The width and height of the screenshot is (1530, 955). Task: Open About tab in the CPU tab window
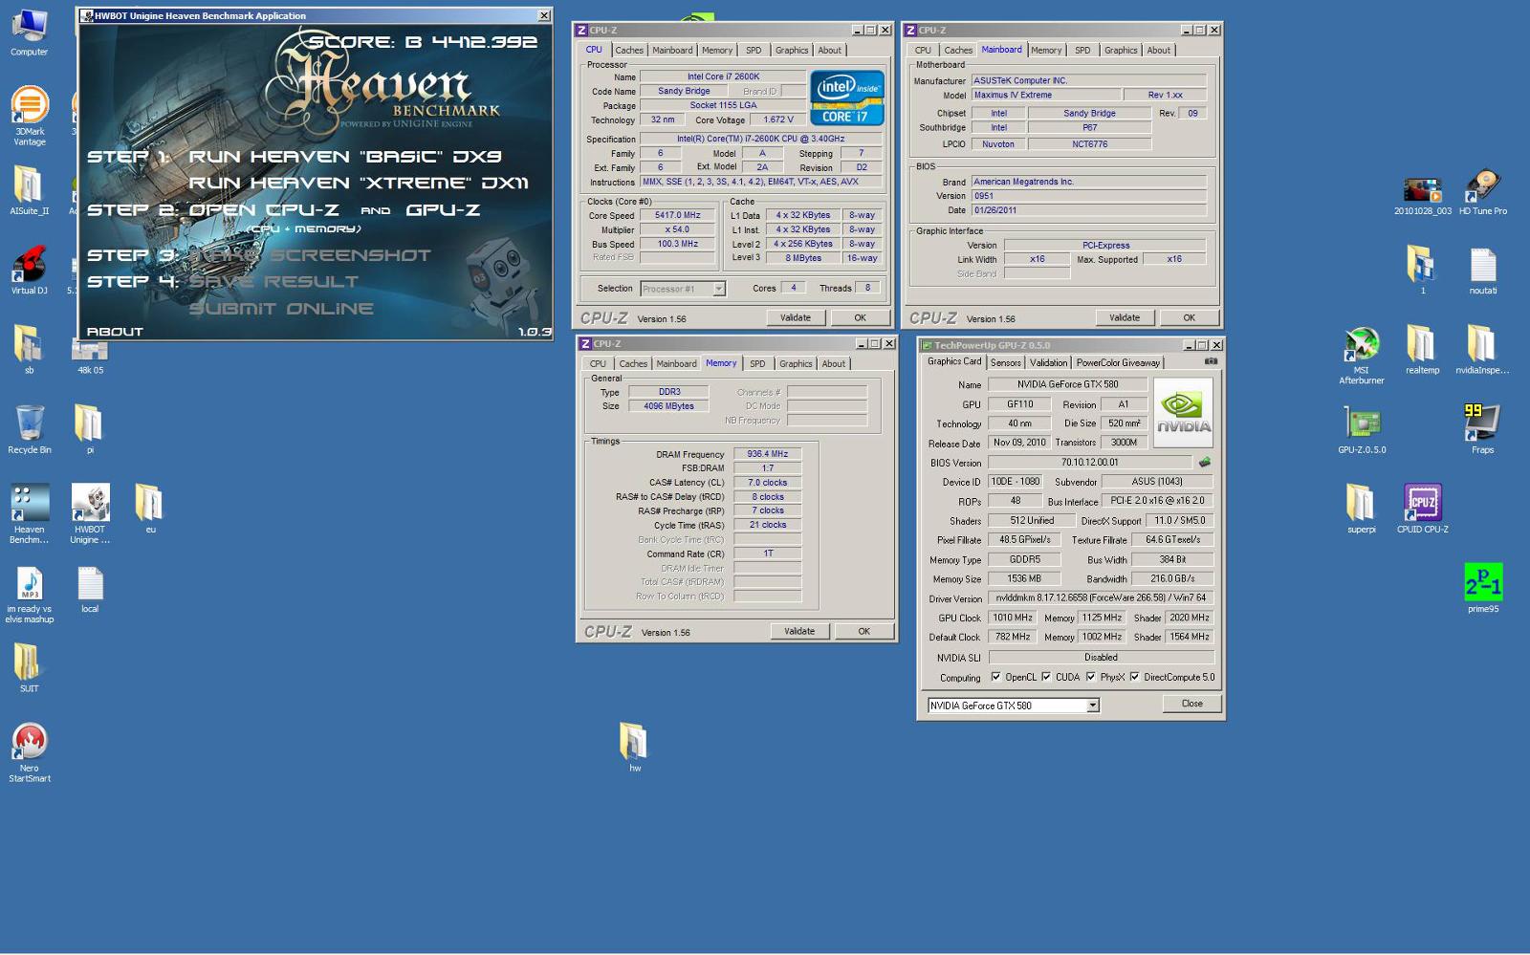(829, 51)
